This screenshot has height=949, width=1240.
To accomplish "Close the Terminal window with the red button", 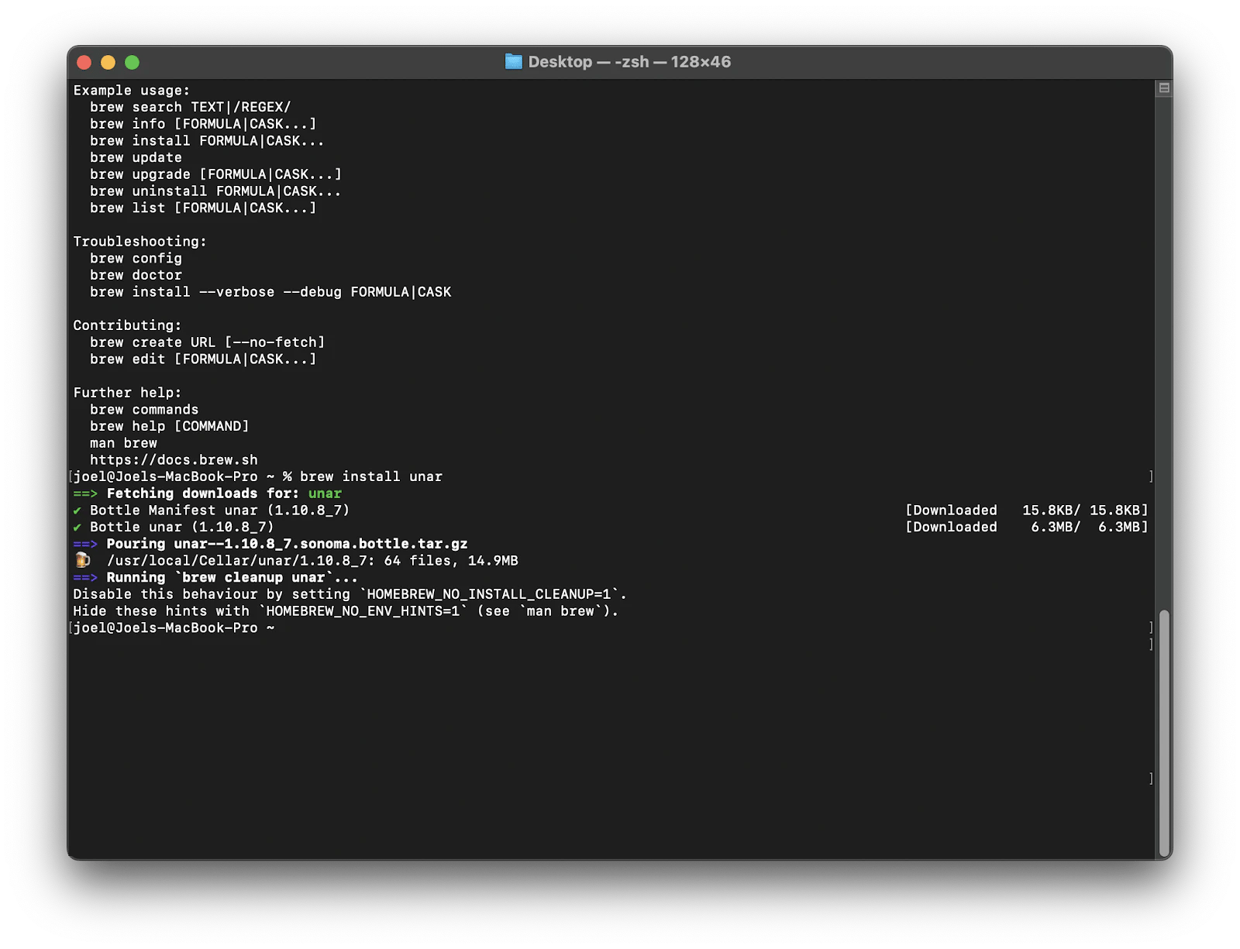I will (x=85, y=63).
